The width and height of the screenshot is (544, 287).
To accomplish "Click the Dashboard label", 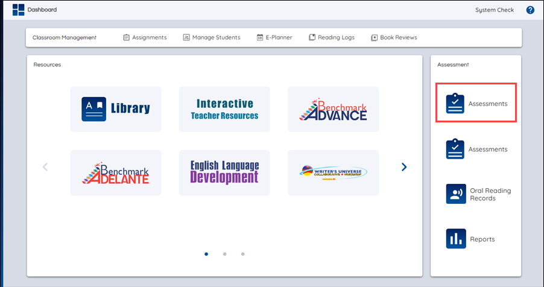I will tap(42, 10).
